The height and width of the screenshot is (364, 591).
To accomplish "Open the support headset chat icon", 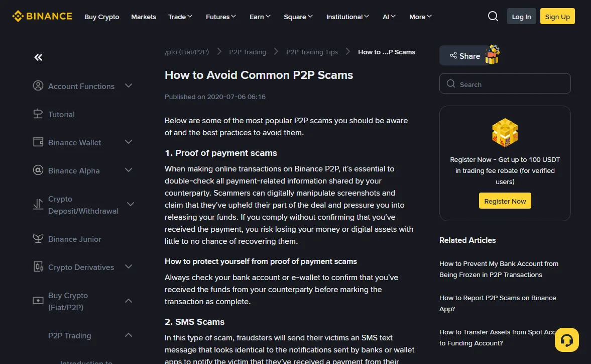I will tap(566, 340).
